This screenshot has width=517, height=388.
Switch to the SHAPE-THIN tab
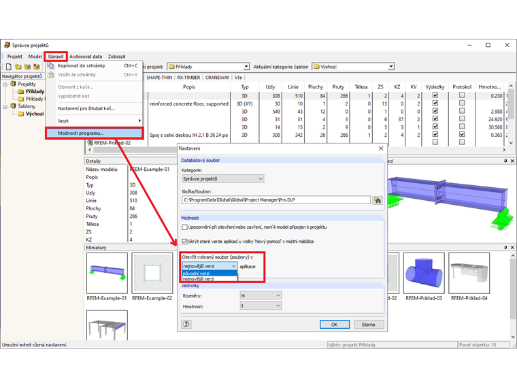point(159,78)
